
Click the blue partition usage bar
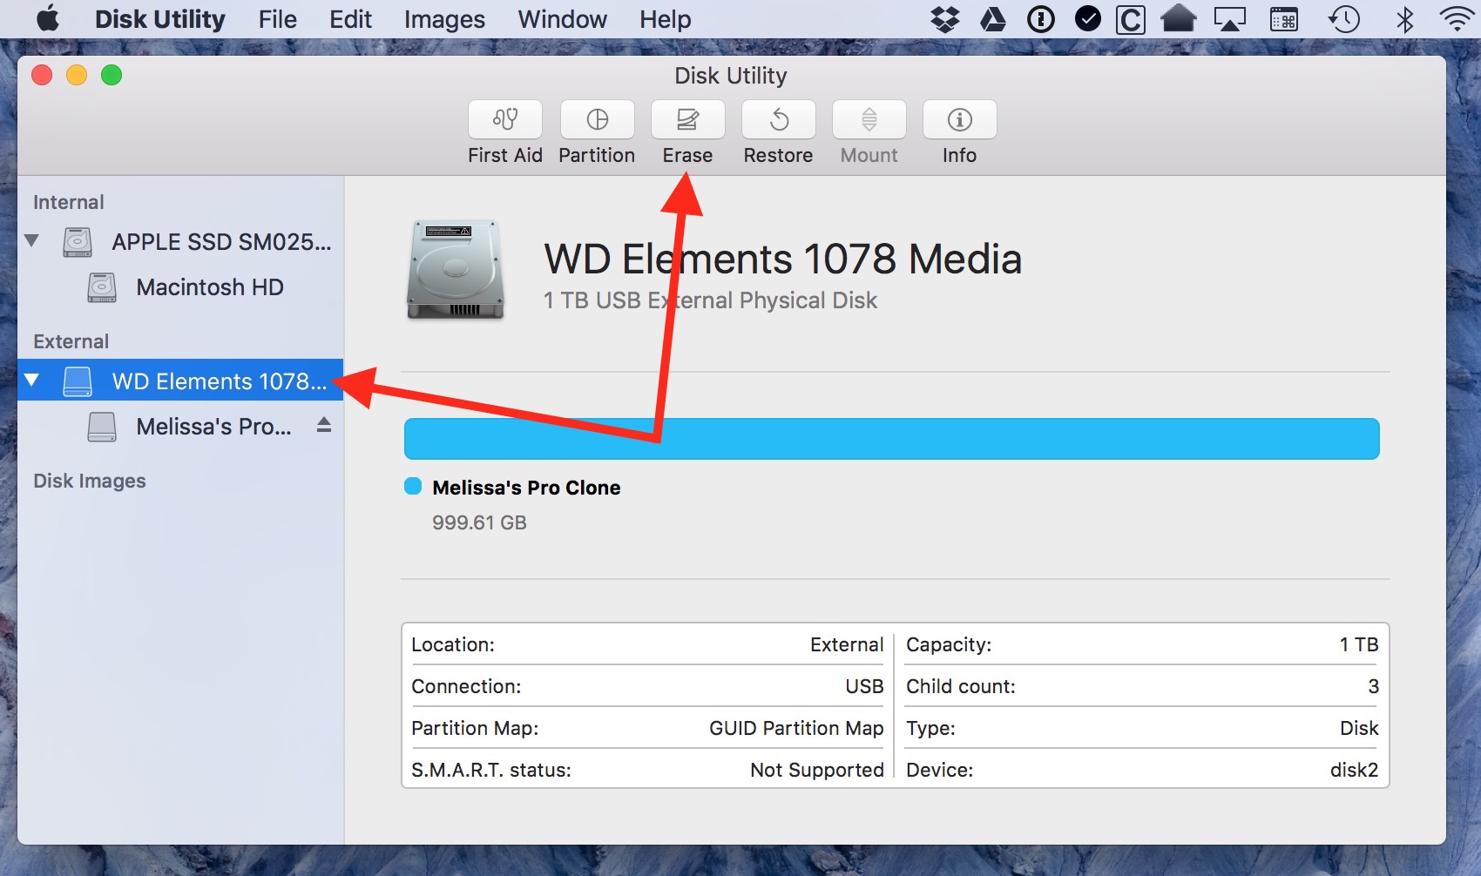click(892, 439)
